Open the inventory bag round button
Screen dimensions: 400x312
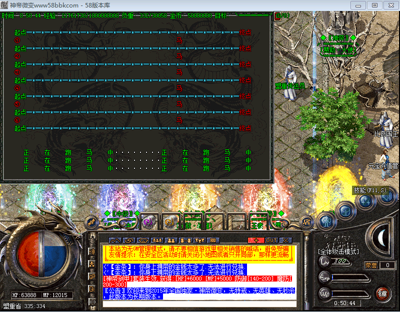[346, 211]
